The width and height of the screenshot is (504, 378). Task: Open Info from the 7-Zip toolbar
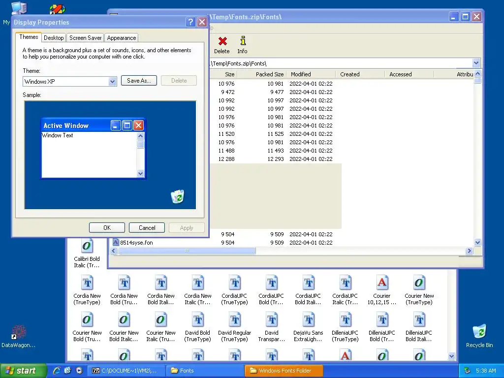[242, 45]
